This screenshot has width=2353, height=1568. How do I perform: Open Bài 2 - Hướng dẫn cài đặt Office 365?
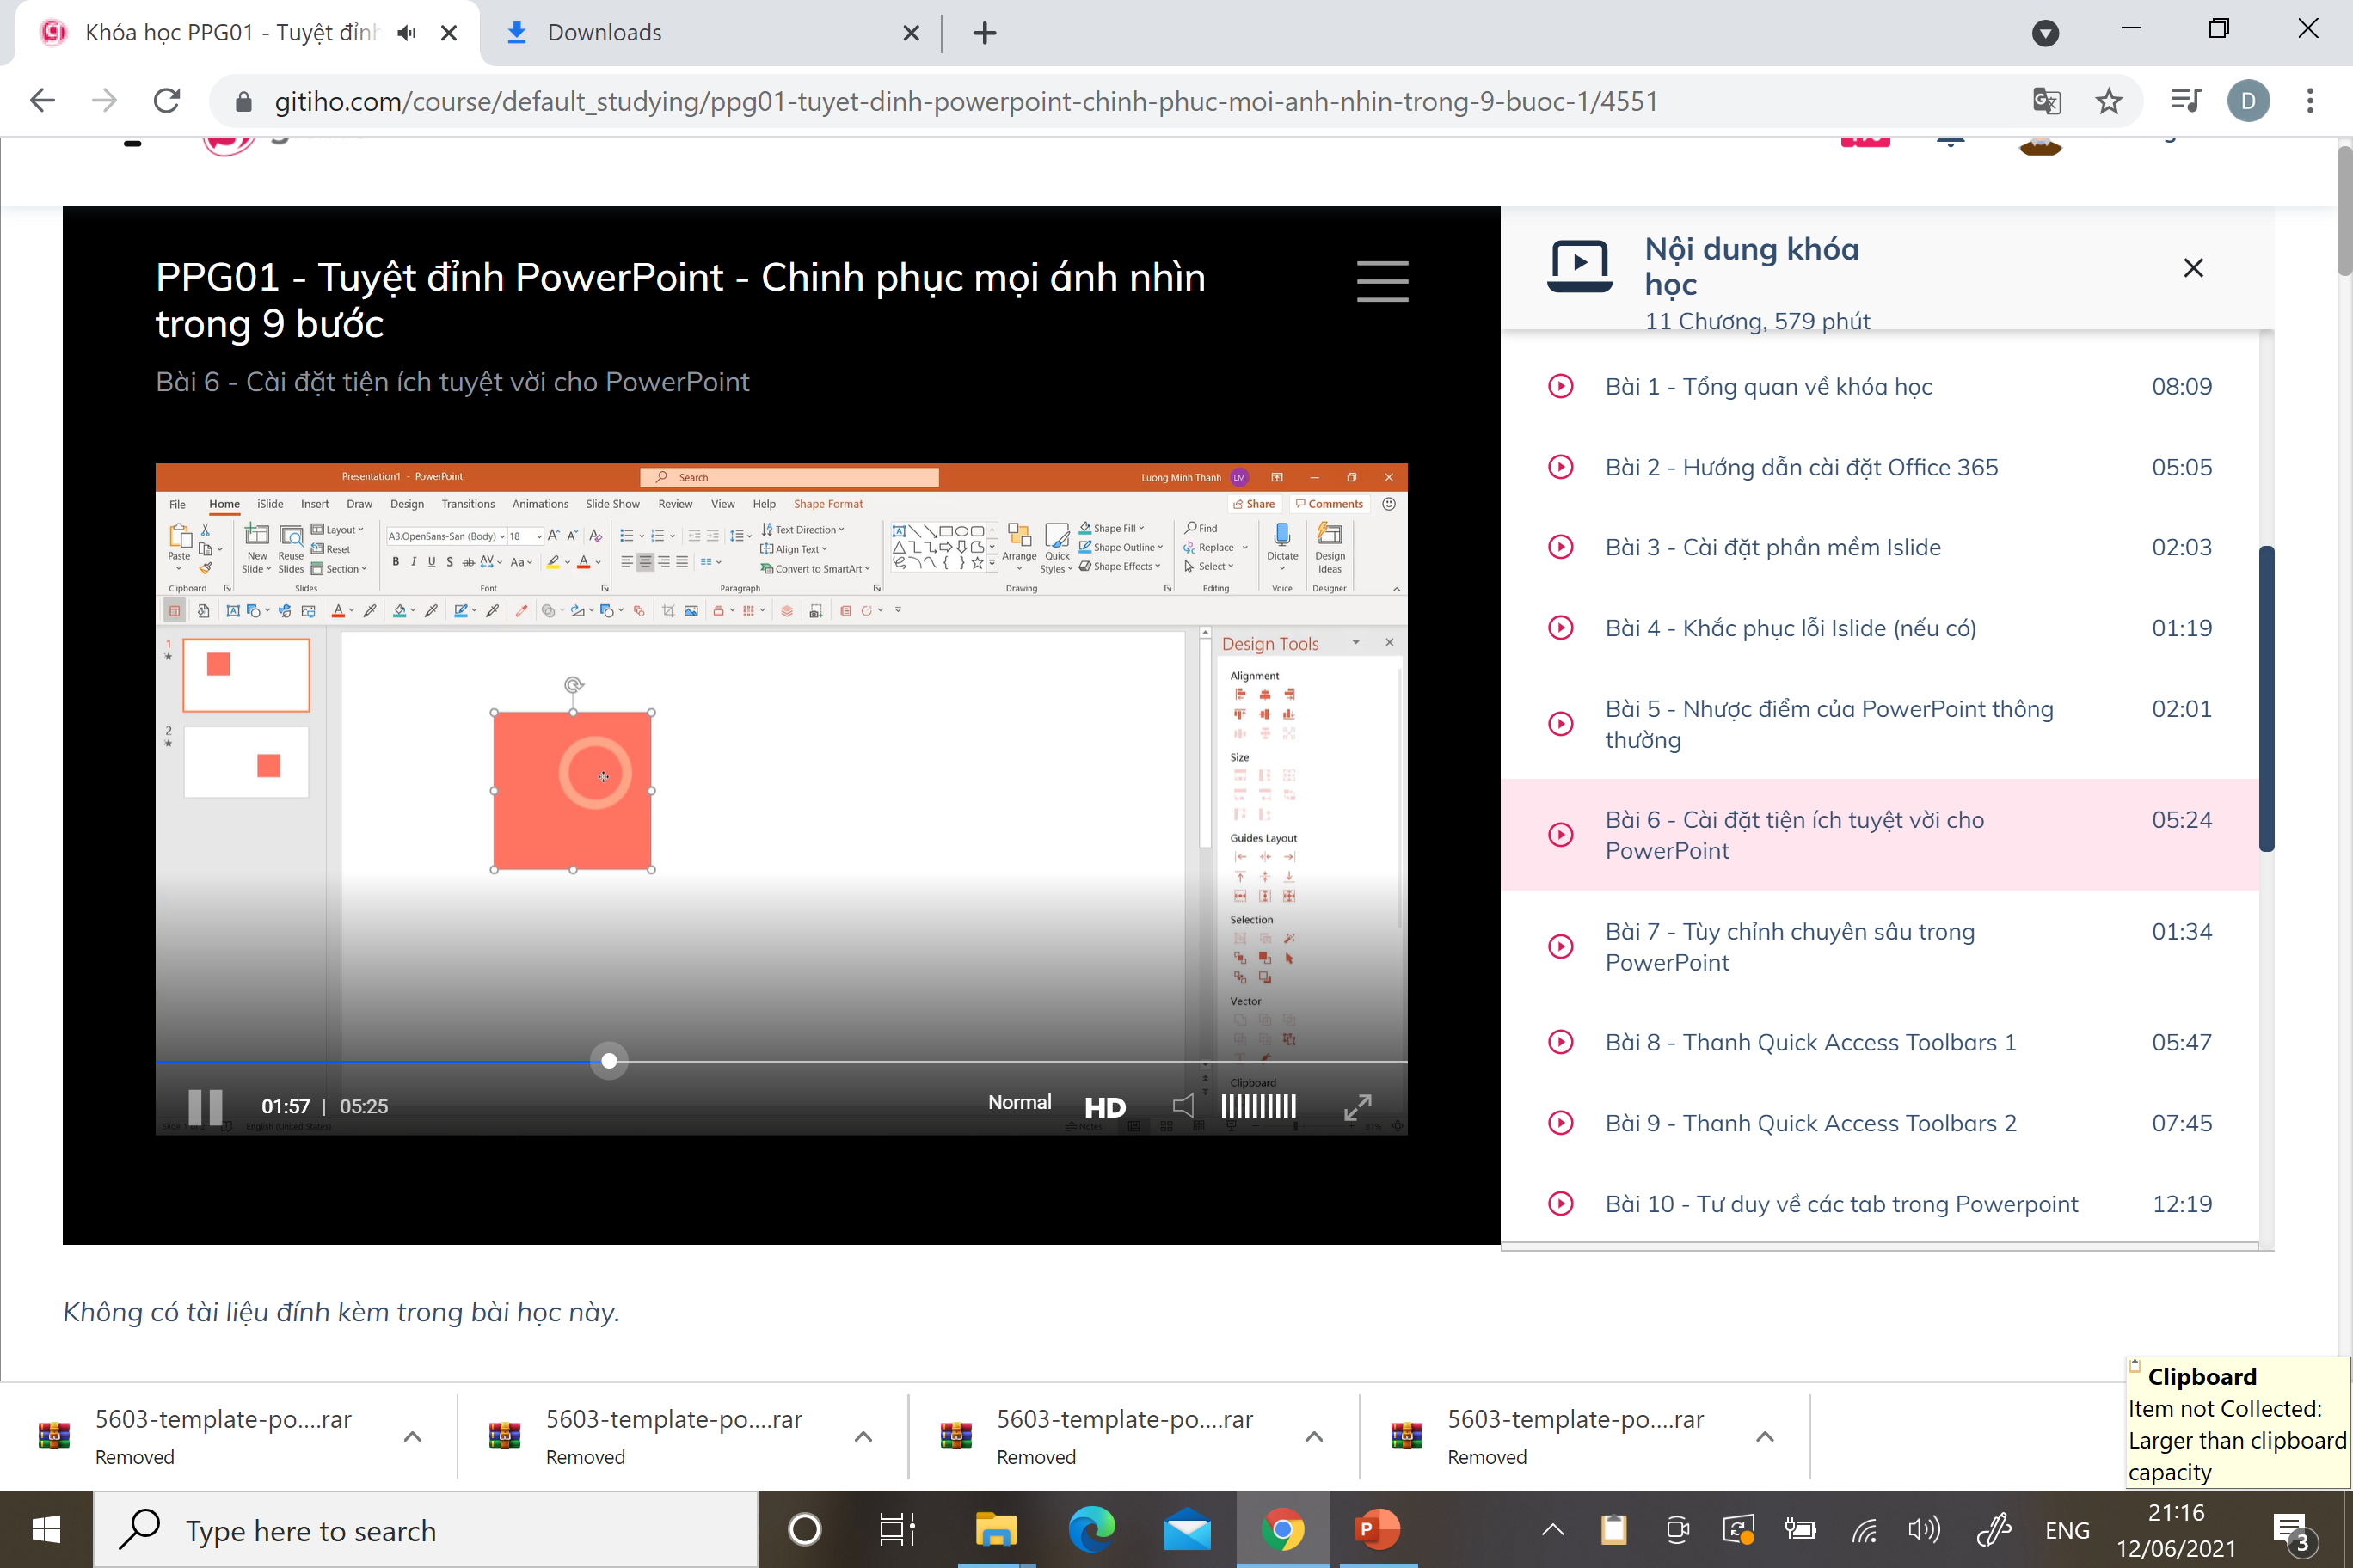1880,467
